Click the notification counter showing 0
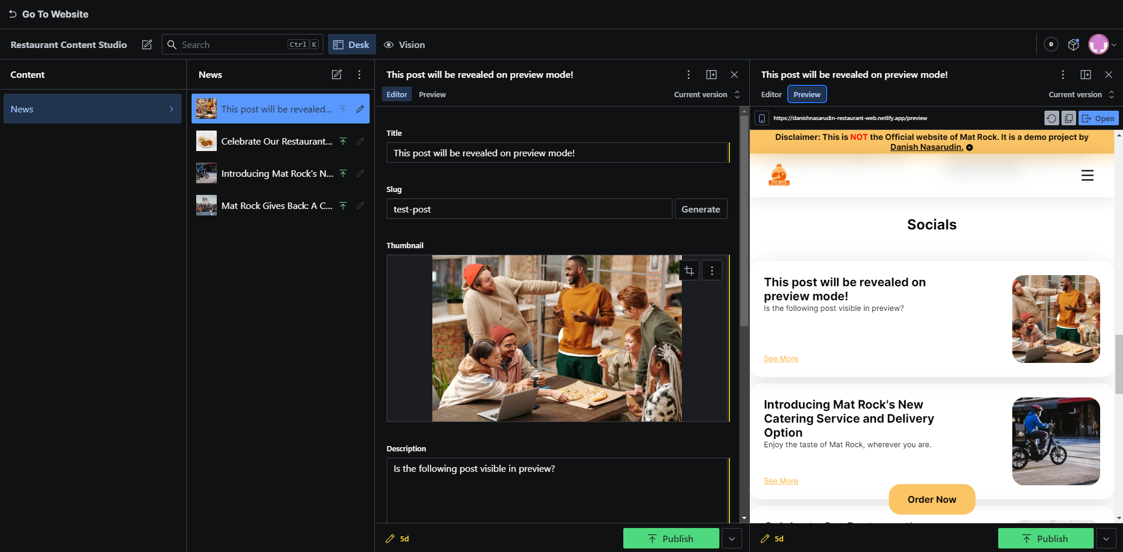 [x=1051, y=44]
